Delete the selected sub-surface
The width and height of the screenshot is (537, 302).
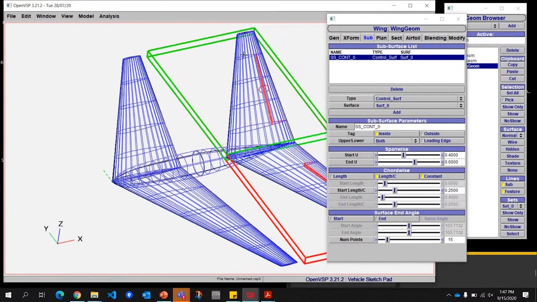click(397, 89)
